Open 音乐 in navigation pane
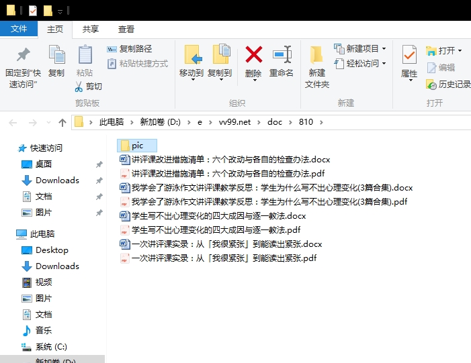Image resolution: width=471 pixels, height=363 pixels. tap(37, 331)
